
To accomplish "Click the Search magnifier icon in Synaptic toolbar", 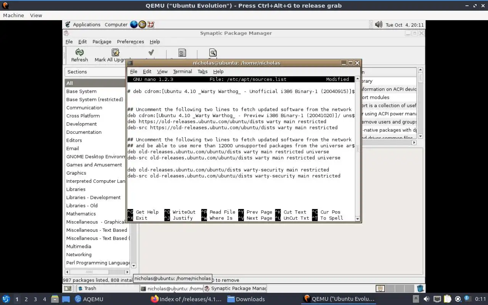I will (x=213, y=53).
